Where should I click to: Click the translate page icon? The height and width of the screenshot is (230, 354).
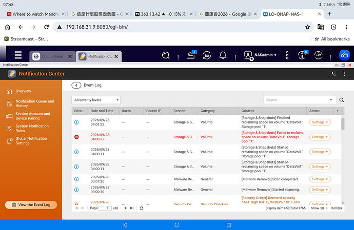320,27
